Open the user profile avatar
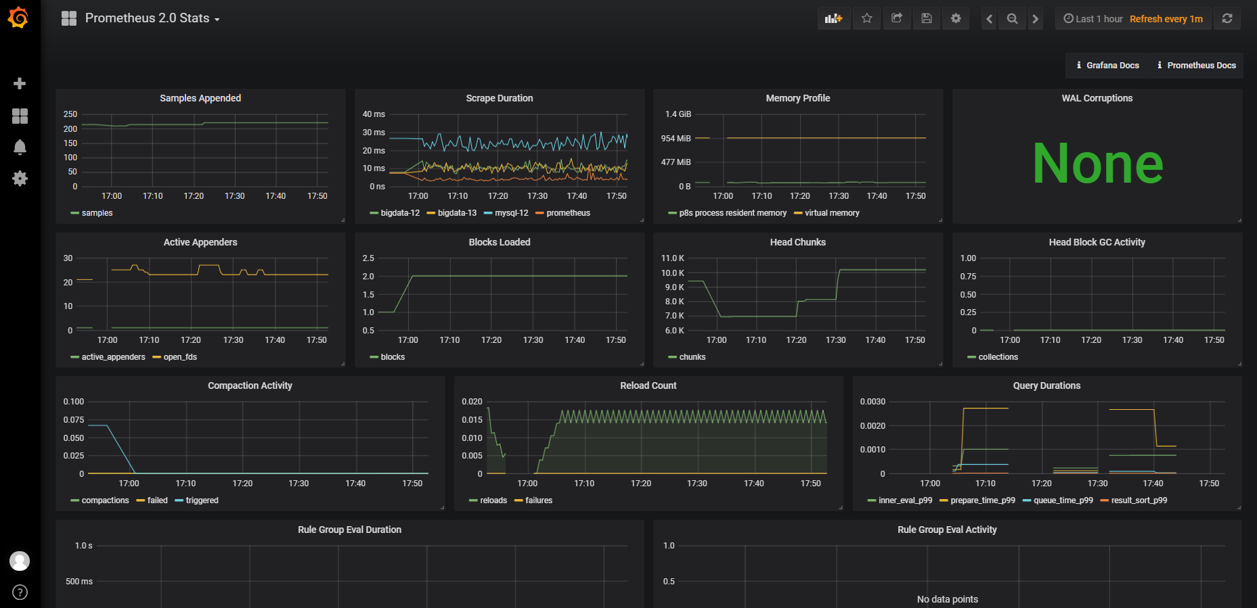This screenshot has width=1257, height=608. [20, 561]
